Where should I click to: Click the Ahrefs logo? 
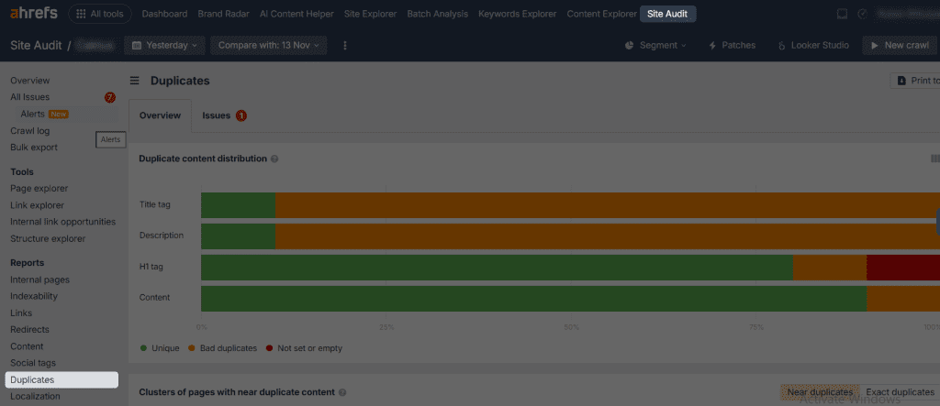pos(34,13)
